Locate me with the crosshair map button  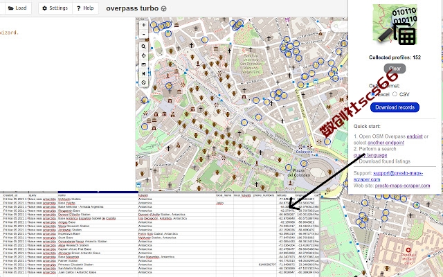click(144, 55)
